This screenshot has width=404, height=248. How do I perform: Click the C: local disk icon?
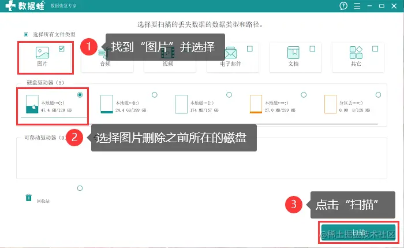(32, 104)
